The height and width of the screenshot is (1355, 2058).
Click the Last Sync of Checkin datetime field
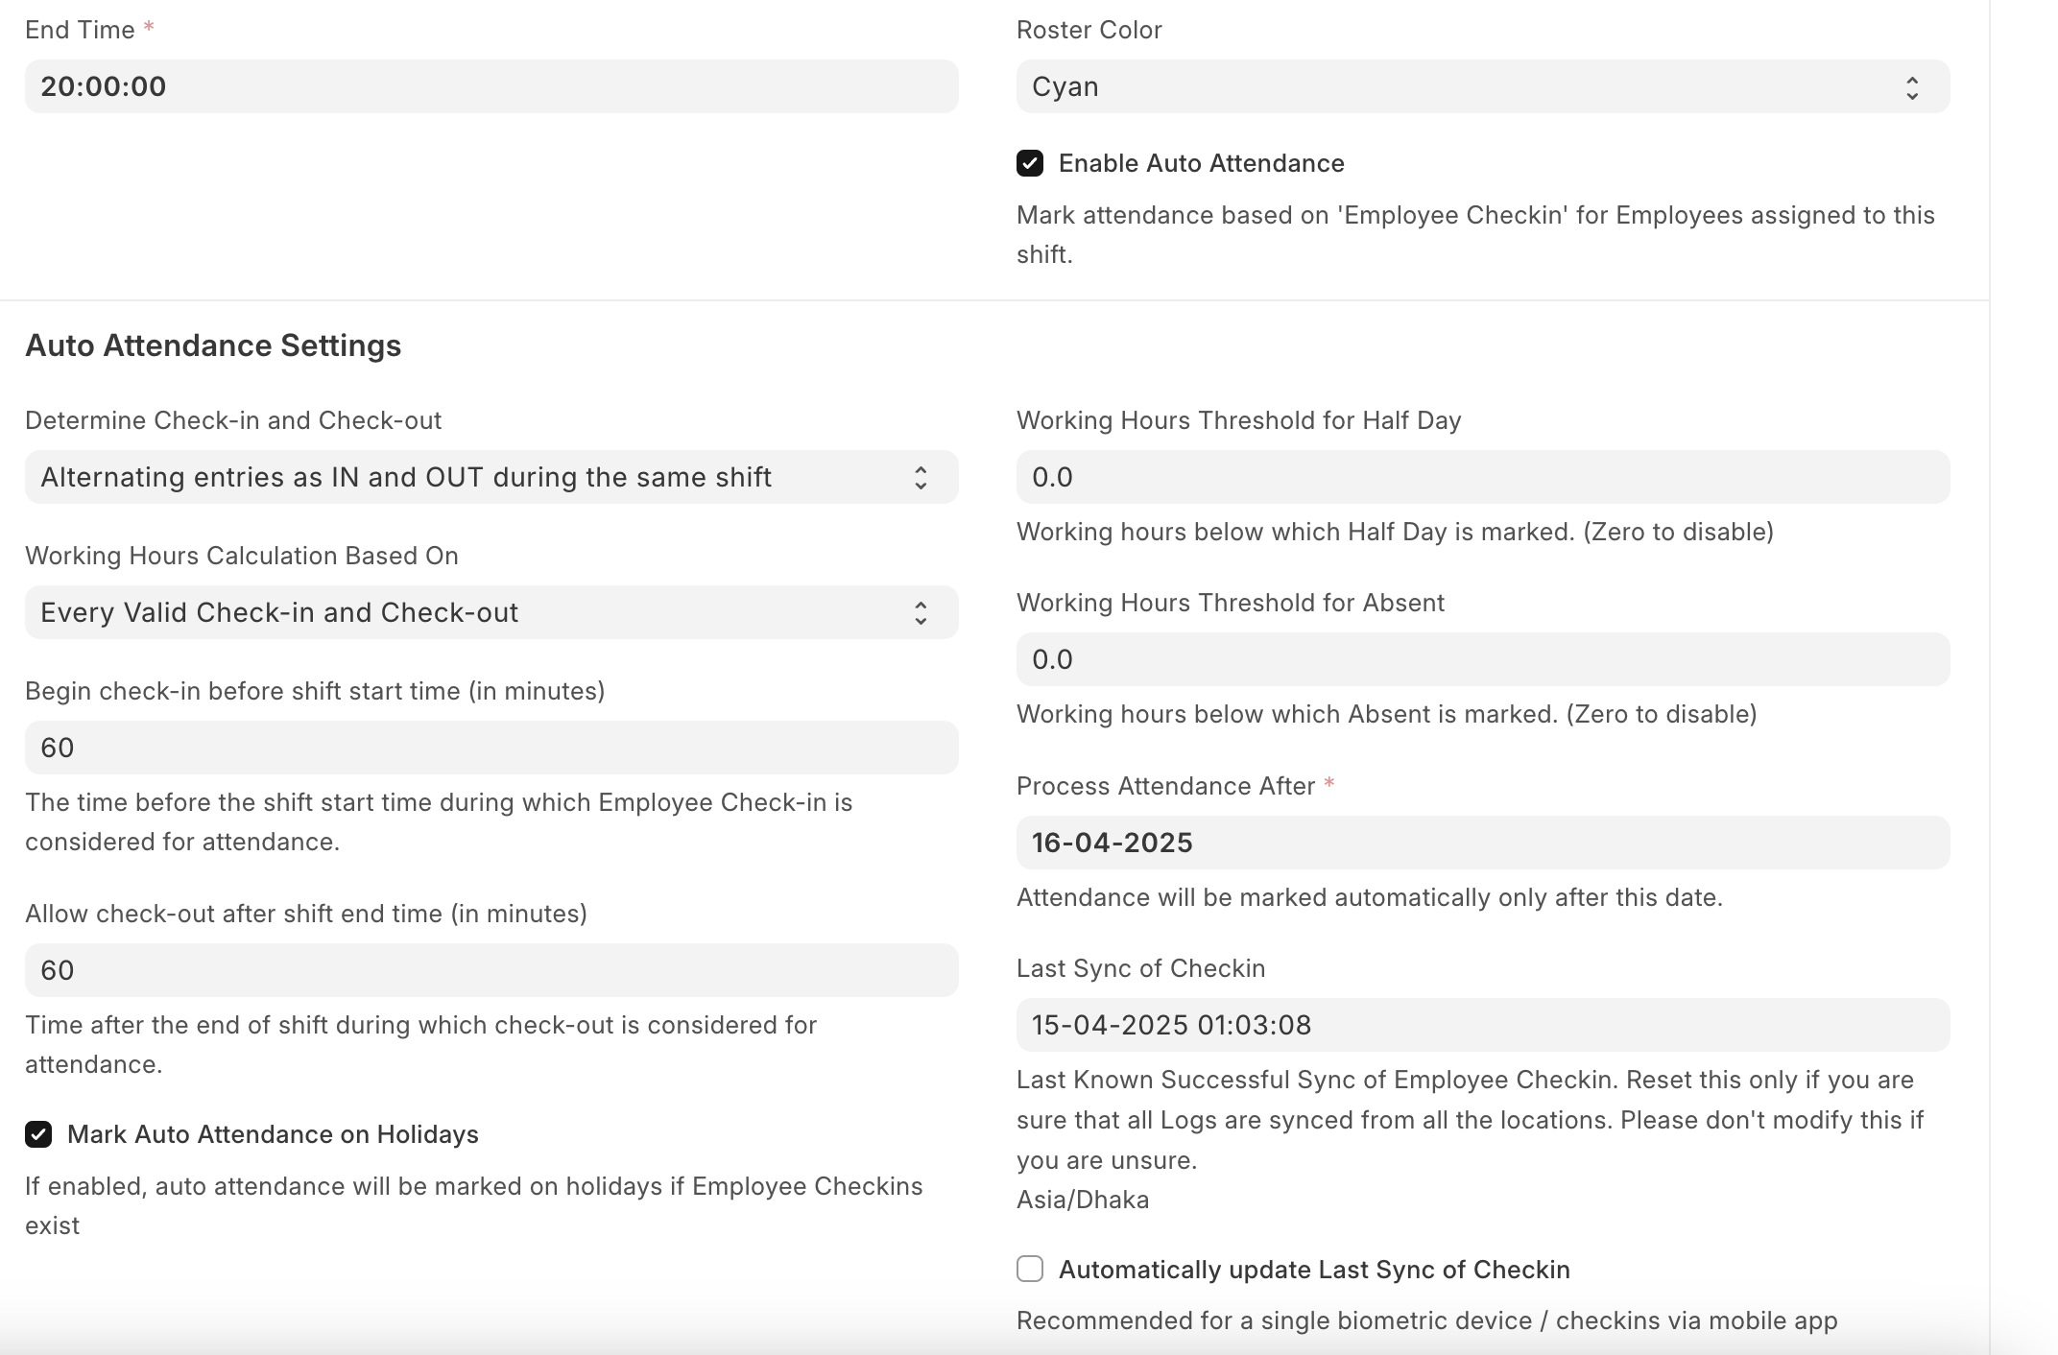point(1483,1025)
